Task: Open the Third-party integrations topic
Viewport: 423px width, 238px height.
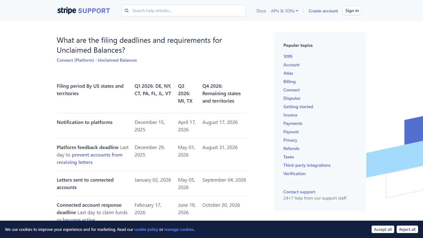Action: [x=307, y=165]
